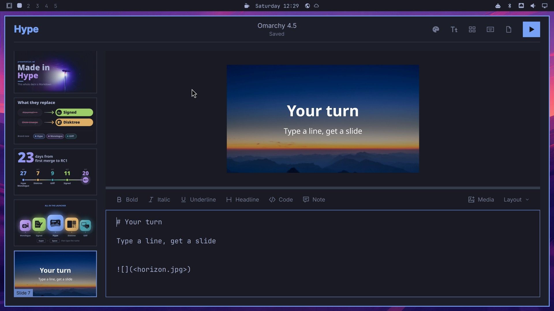Add a speaker Note
The height and width of the screenshot is (311, 554).
314,200
